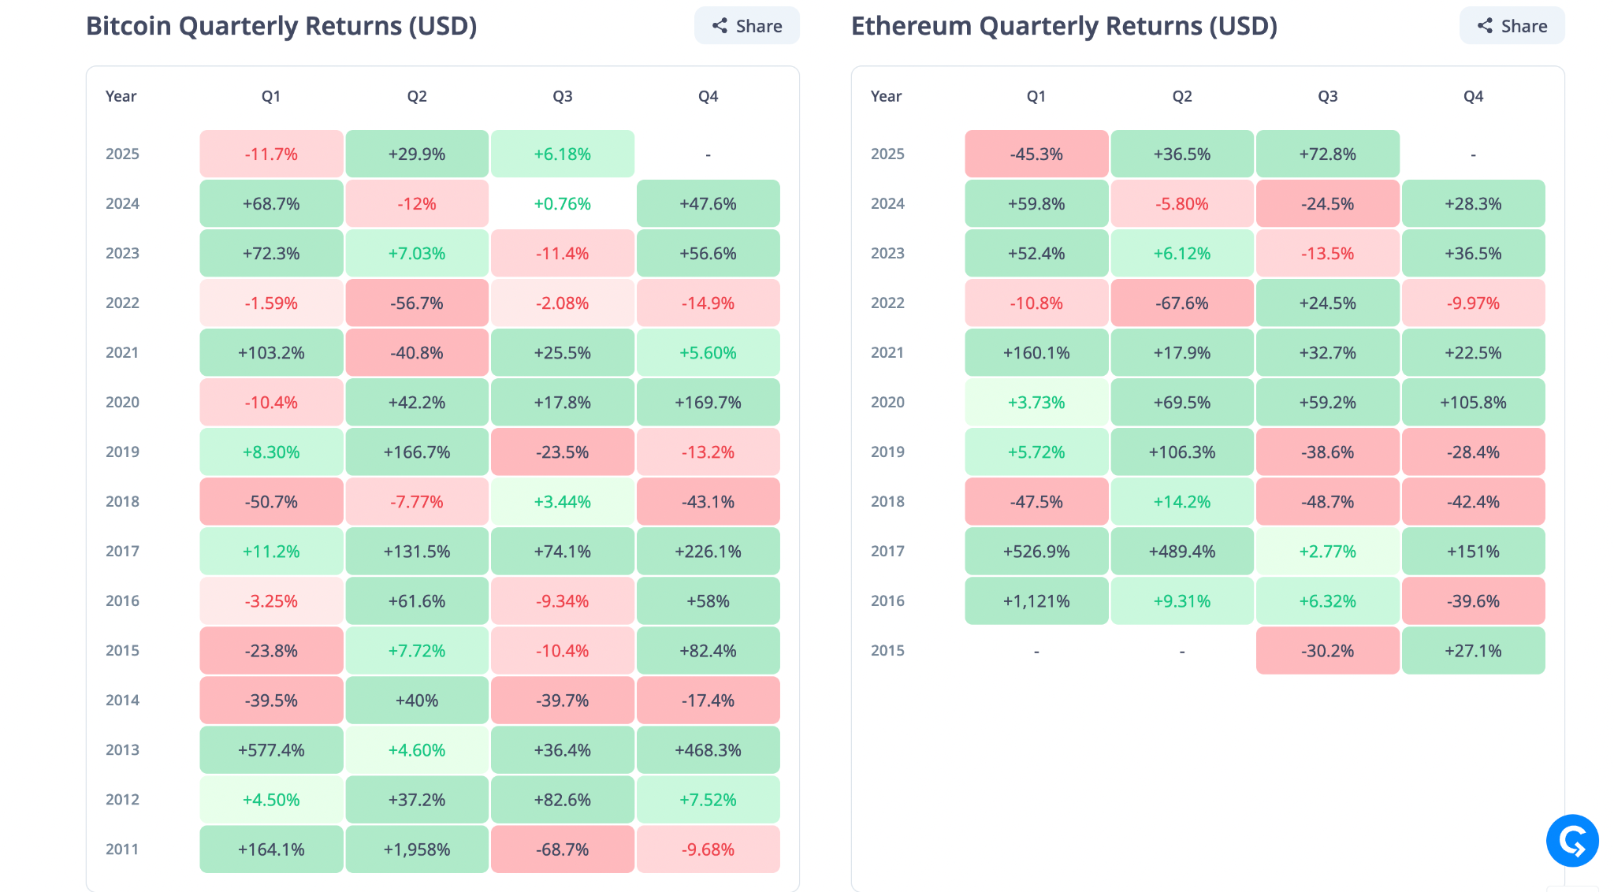Click Bitcoin 2024 Q3 value +0.76%
This screenshot has height=892, width=1614.
pos(563,203)
